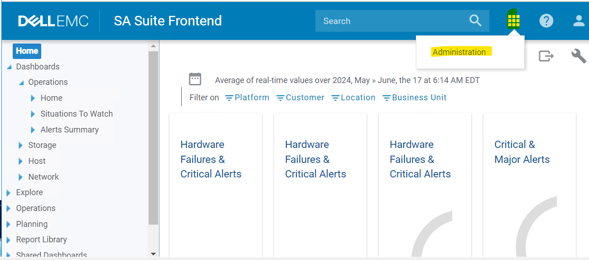Click in the Search input field
589x260 pixels.
point(390,21)
